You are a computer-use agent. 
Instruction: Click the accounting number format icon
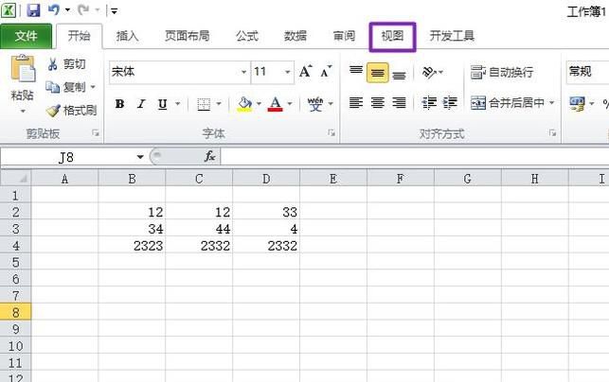pos(577,104)
